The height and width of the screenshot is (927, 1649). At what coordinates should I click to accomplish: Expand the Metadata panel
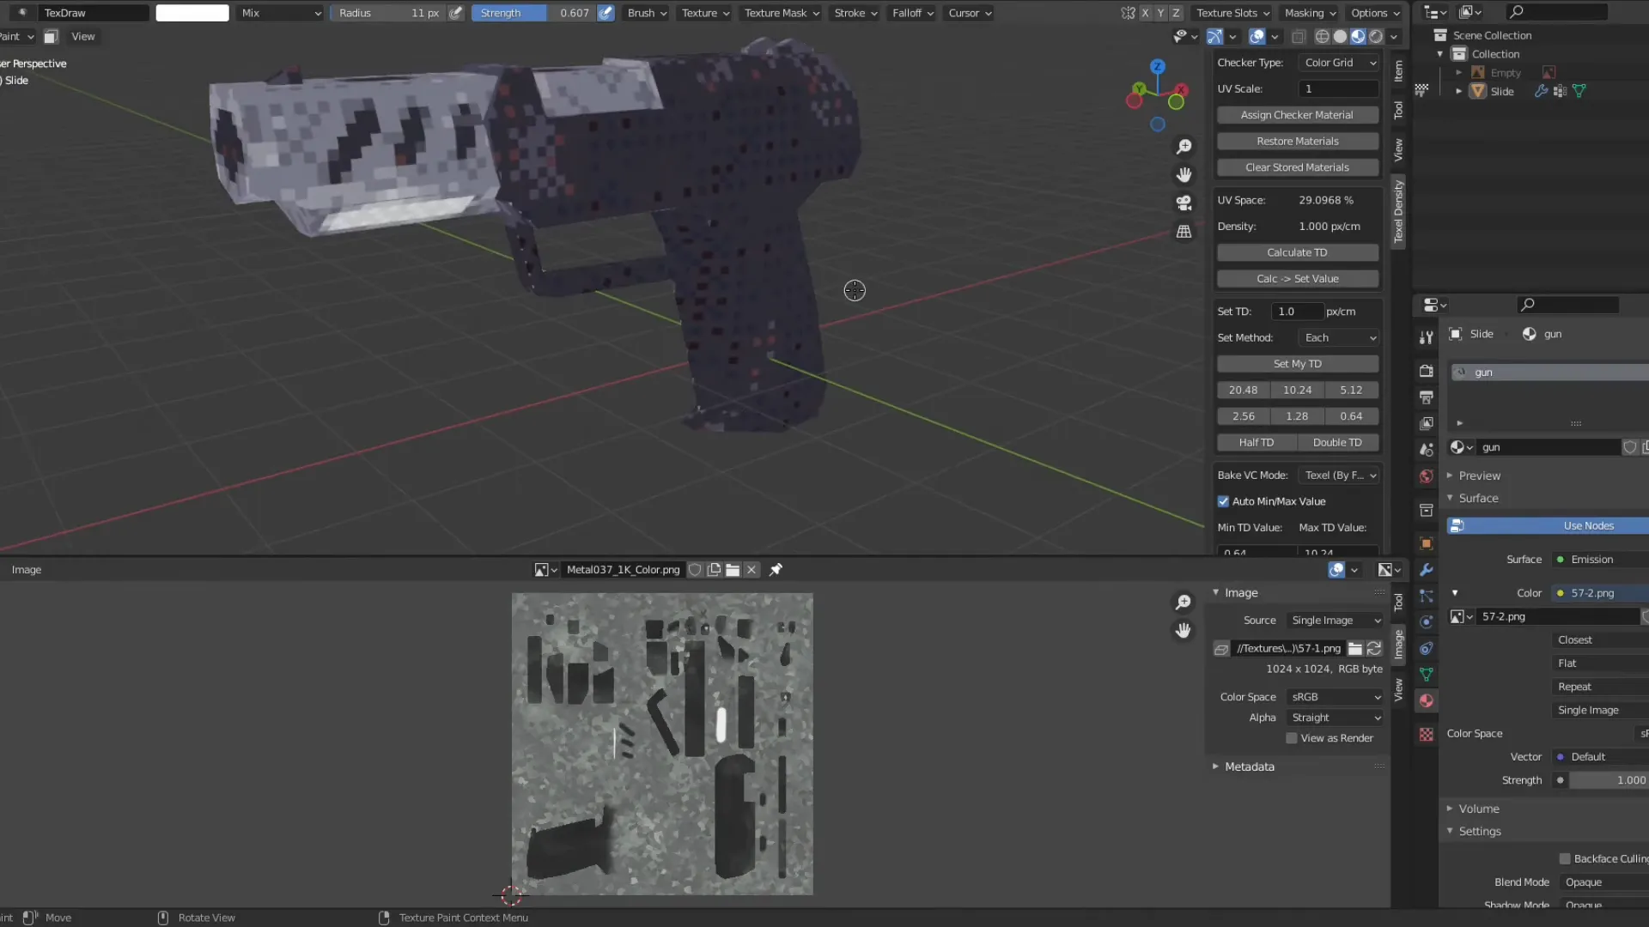coord(1249,766)
